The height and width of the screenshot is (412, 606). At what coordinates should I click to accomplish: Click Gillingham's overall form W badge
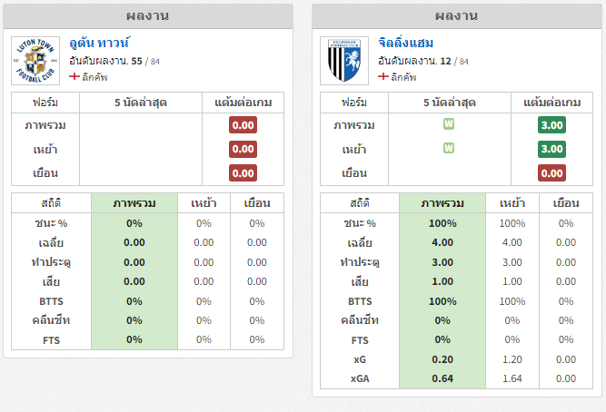[x=448, y=124]
